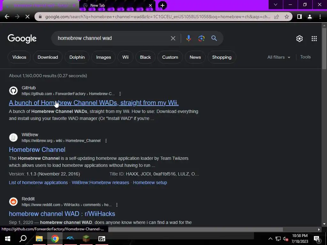Open Windows notification center
The image size is (327, 245).
(x=317, y=239)
